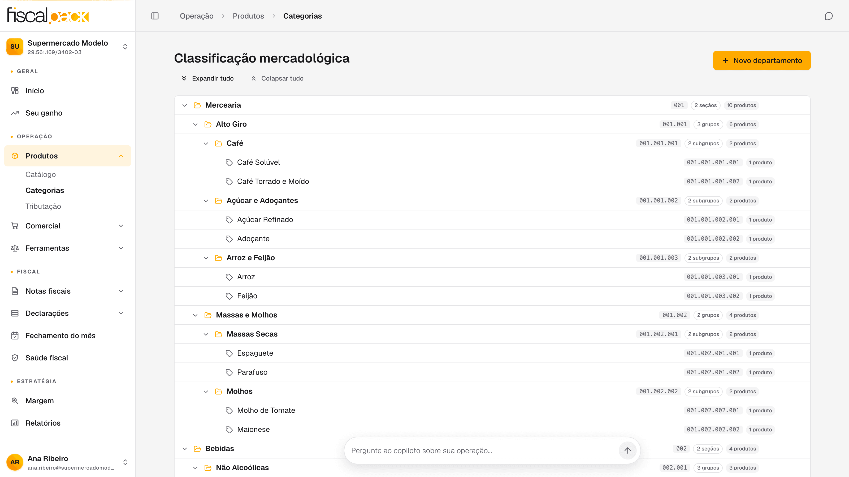Select the Parafuso subgroup row
849x477 pixels.
[492, 372]
